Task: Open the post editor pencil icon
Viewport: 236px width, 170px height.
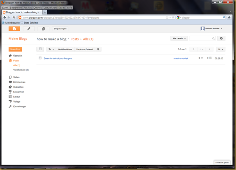Action: [x=29, y=29]
